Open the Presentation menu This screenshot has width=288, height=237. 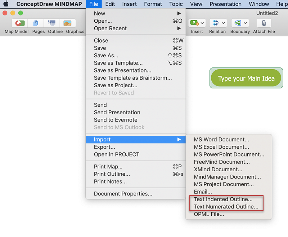226,4
